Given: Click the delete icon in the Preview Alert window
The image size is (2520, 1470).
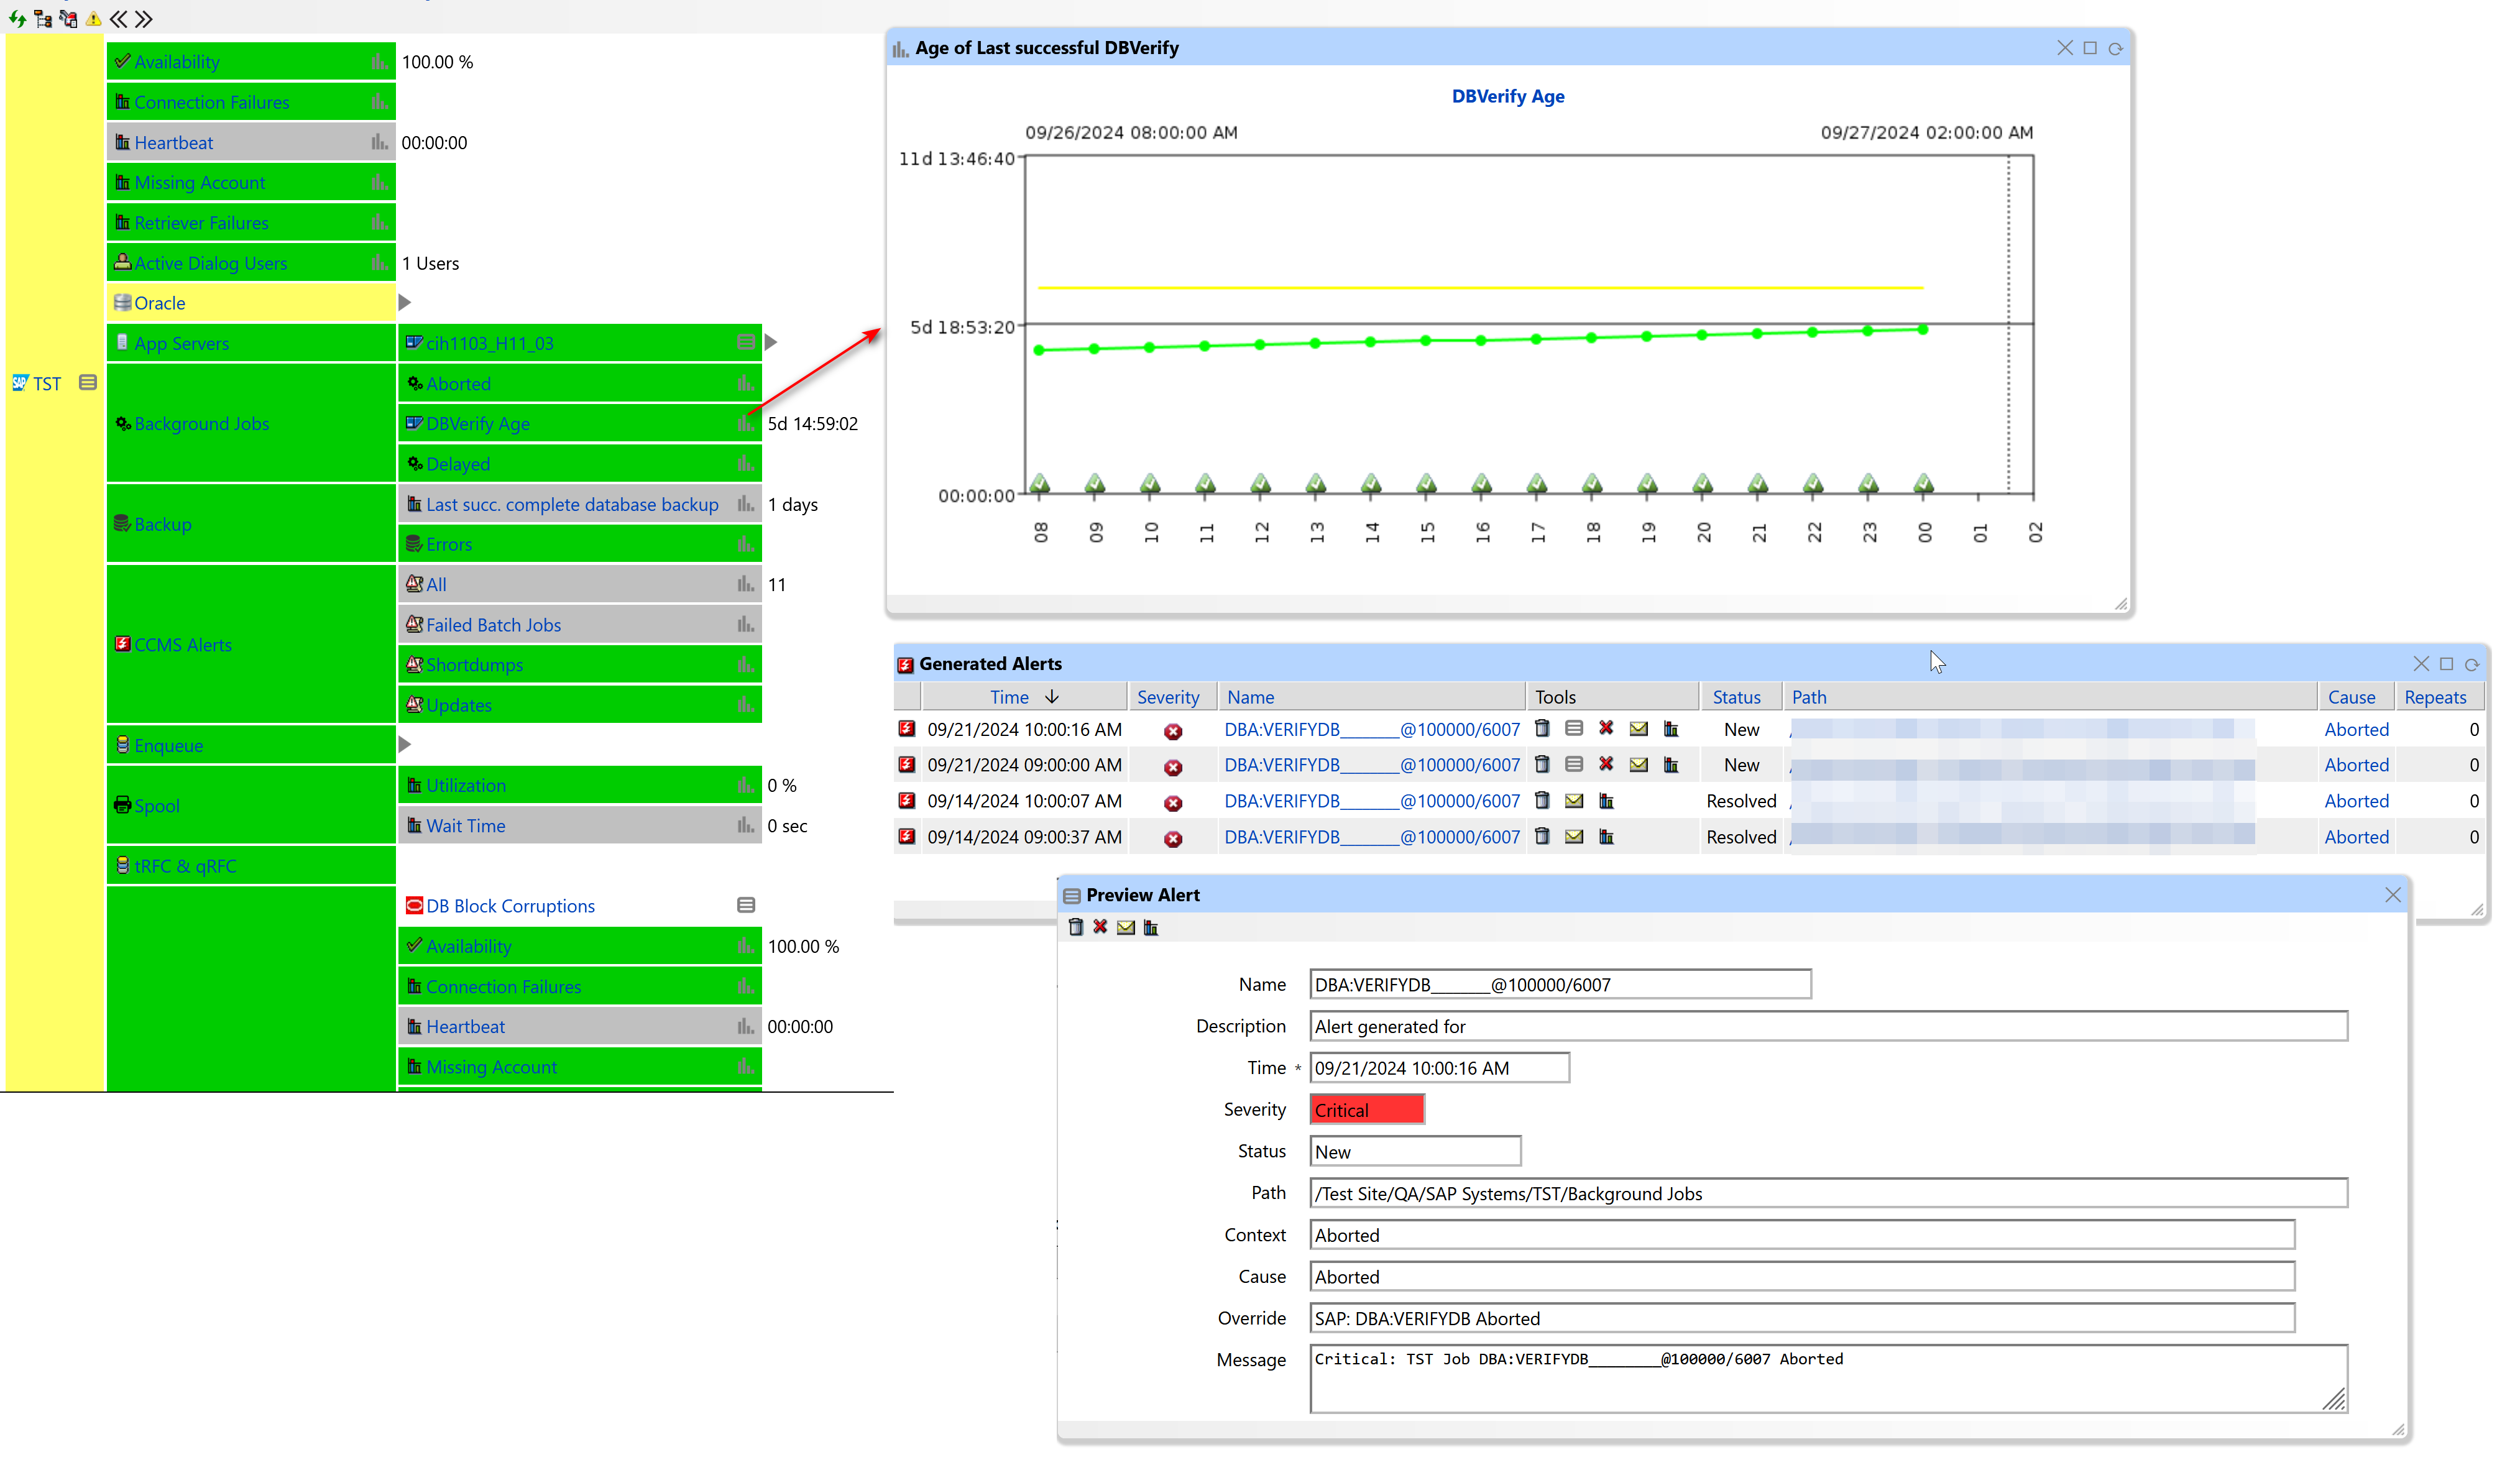Looking at the screenshot, I should point(1077,927).
